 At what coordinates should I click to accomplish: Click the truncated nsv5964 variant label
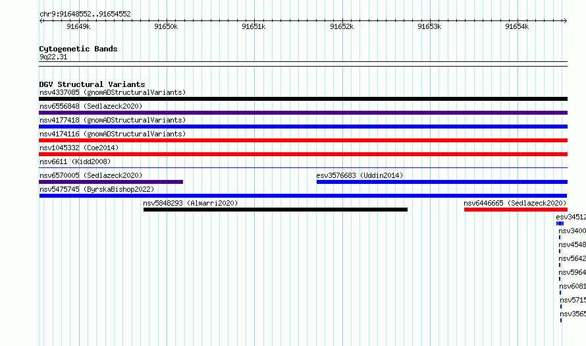[572, 272]
